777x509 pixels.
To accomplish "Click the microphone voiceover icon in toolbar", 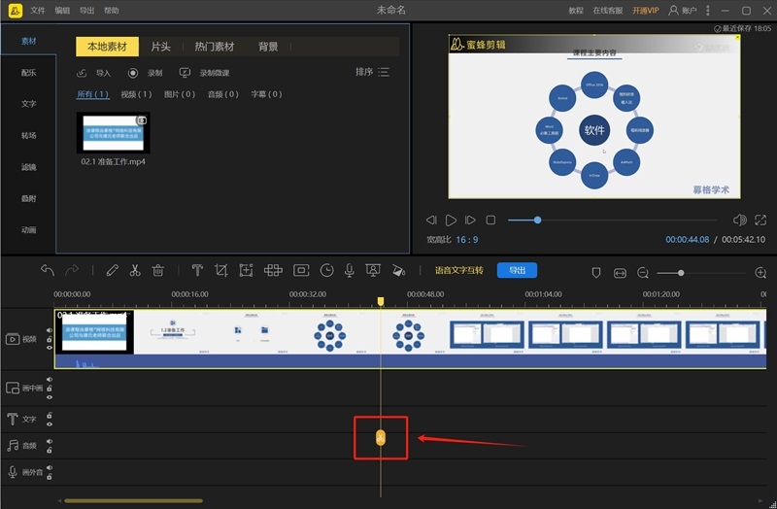I will pyautogui.click(x=349, y=271).
